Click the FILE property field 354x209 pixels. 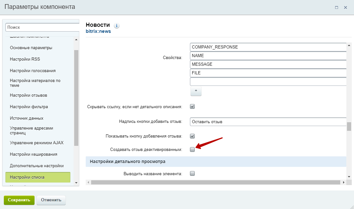pyautogui.click(x=268, y=73)
